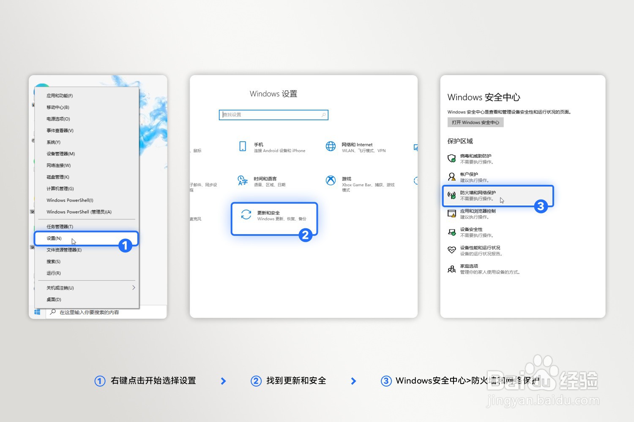Click 设备性能和运行状况 heart icon
Viewport: 634px width, 422px height.
click(452, 250)
